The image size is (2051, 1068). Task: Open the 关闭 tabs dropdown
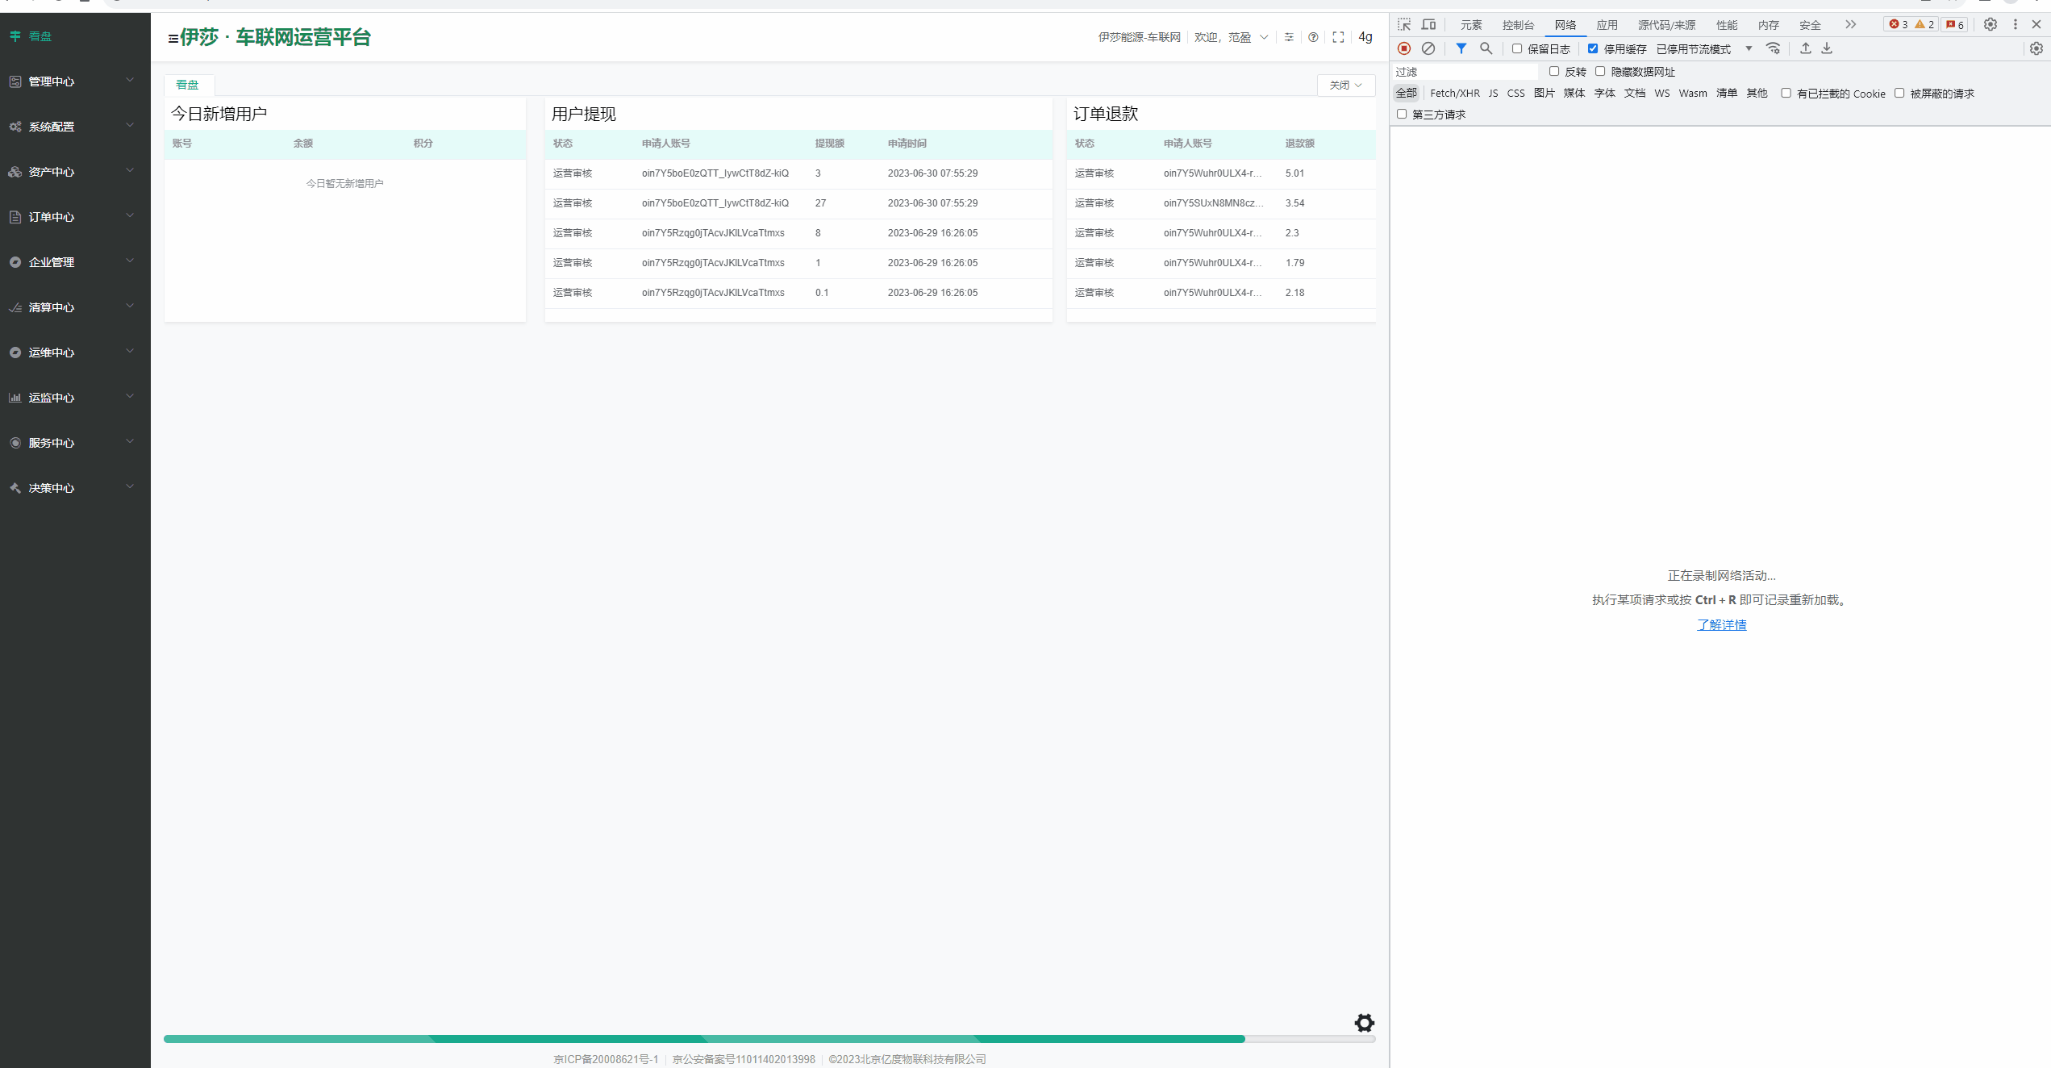(1345, 85)
